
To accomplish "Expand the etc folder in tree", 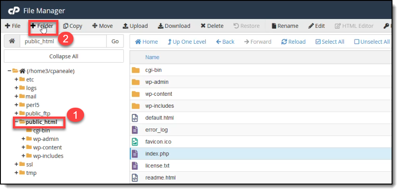I will pyautogui.click(x=16, y=80).
